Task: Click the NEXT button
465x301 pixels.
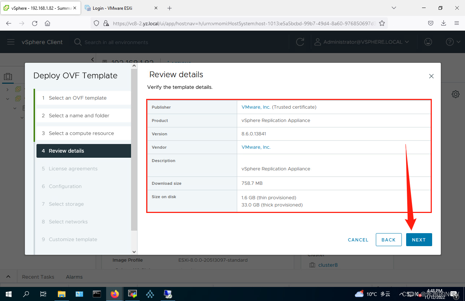Action: [x=419, y=240]
